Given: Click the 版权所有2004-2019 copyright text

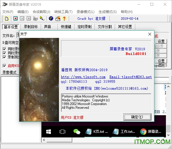Looking at the screenshot, I should pos(91,70).
